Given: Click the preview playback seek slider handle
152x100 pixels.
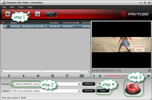Looking at the screenshot, I should [x=121, y=76].
